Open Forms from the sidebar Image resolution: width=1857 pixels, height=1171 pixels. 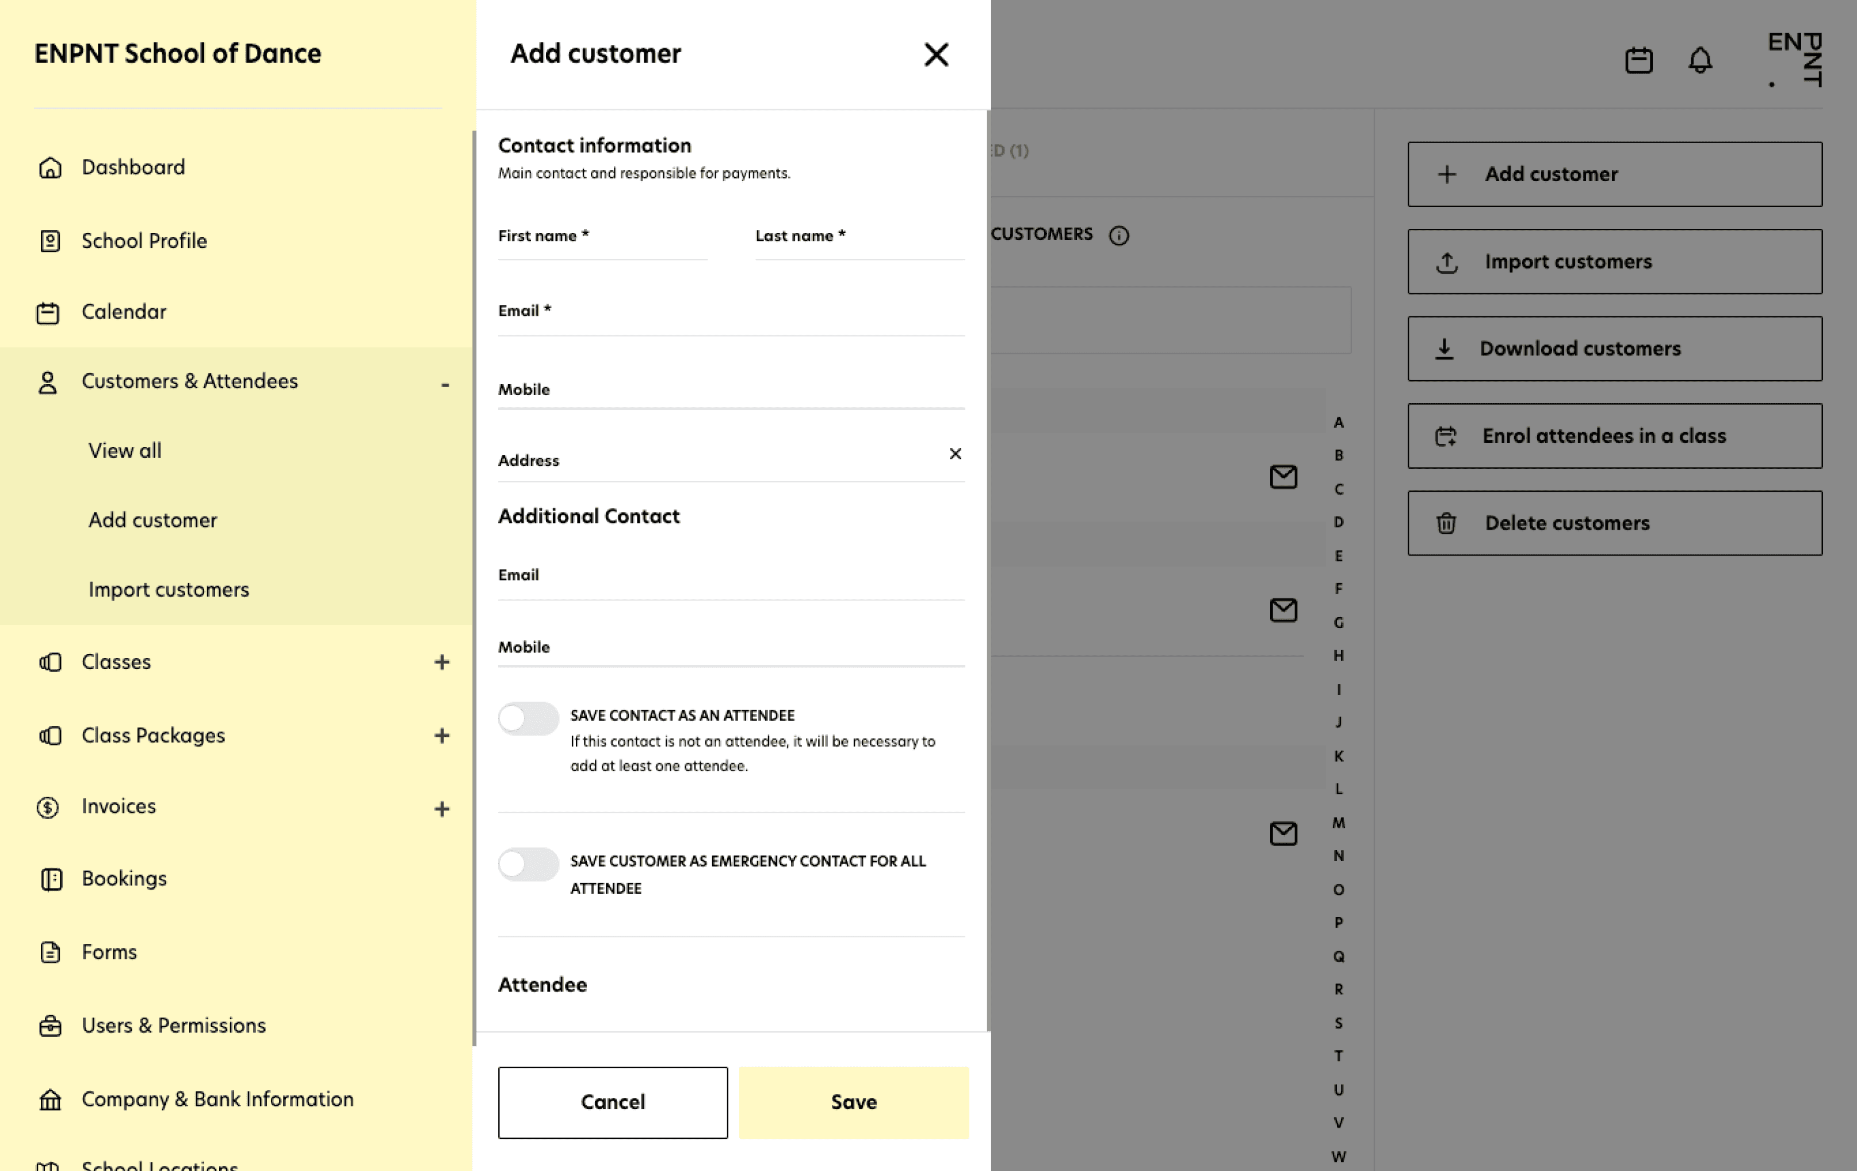click(x=109, y=952)
